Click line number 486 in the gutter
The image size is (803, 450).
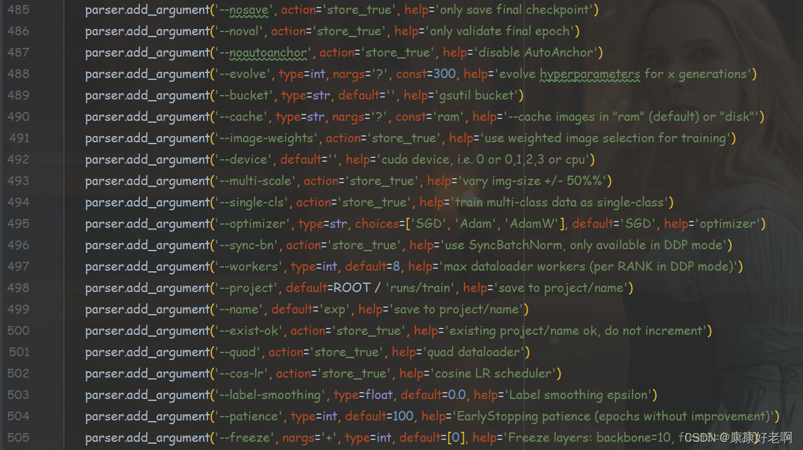(18, 31)
